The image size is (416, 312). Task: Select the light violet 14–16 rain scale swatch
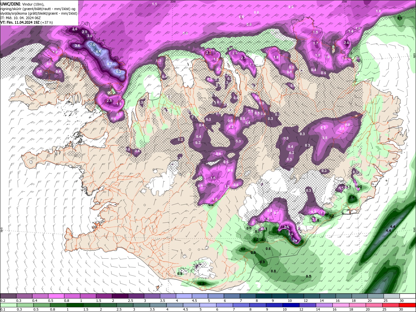[324, 305]
